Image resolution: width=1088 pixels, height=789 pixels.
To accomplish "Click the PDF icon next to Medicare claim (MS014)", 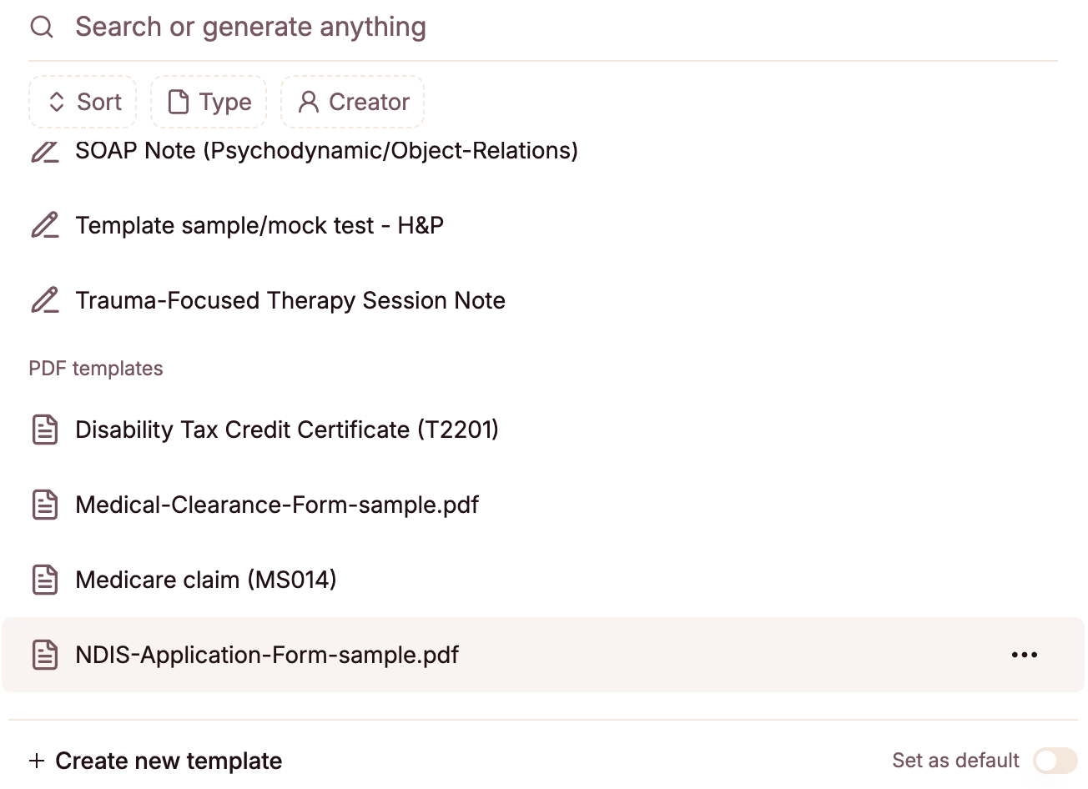I will pos(44,579).
